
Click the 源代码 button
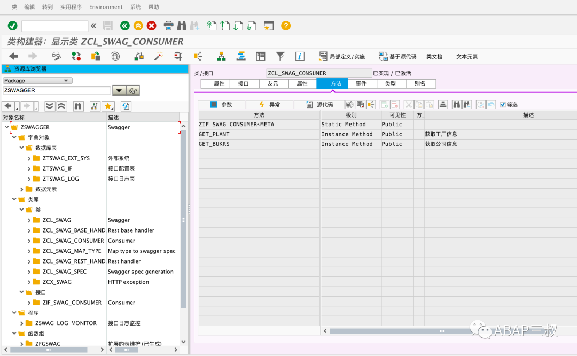click(319, 105)
